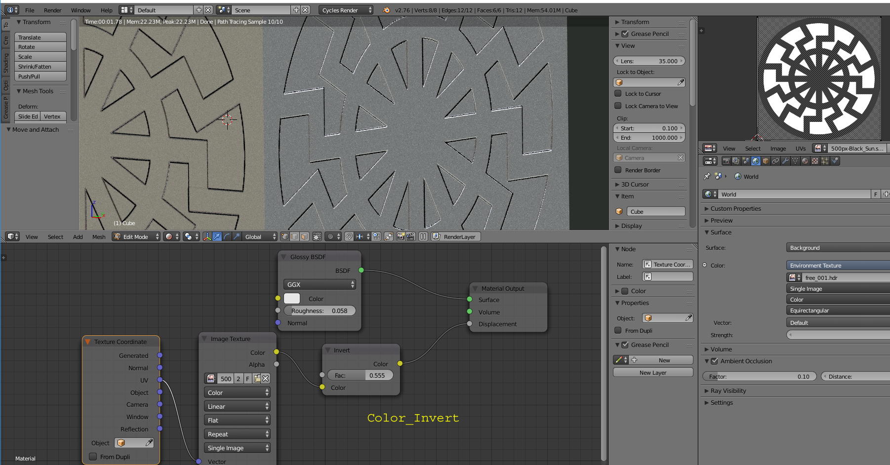
Task: Switch to edge select mode
Action: [x=295, y=237]
